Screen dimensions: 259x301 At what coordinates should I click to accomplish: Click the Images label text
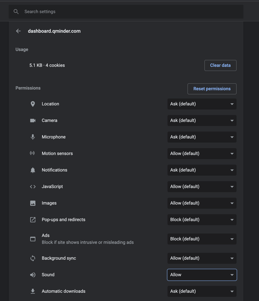pos(49,203)
